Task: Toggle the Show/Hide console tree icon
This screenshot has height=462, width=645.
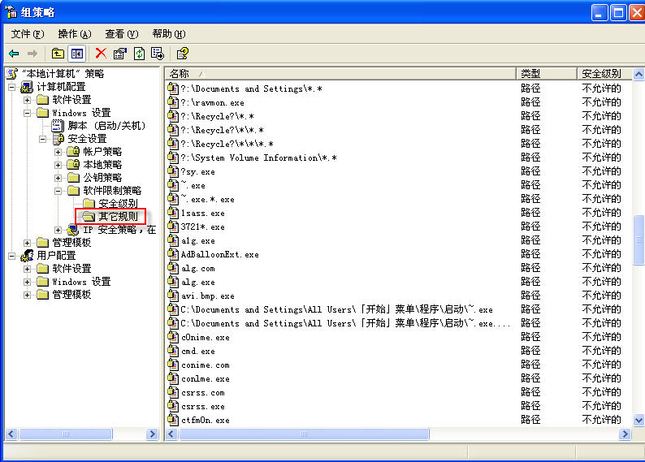Action: (77, 54)
